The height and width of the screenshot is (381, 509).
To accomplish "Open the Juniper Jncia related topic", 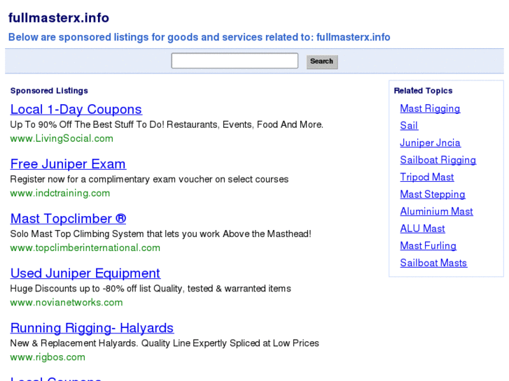I will (430, 143).
